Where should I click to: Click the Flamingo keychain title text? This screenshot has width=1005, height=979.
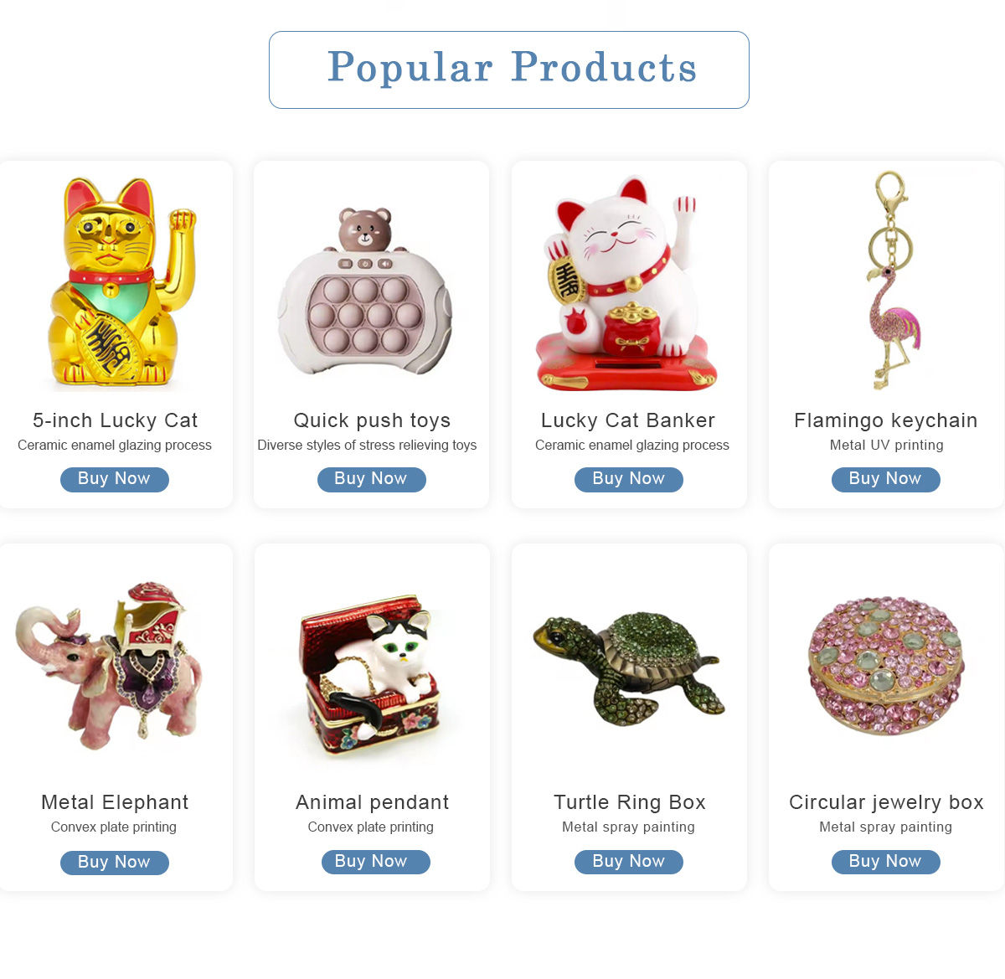[886, 420]
